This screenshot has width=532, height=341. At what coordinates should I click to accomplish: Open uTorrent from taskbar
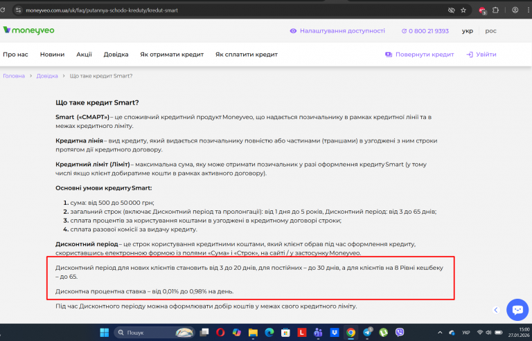(x=383, y=333)
